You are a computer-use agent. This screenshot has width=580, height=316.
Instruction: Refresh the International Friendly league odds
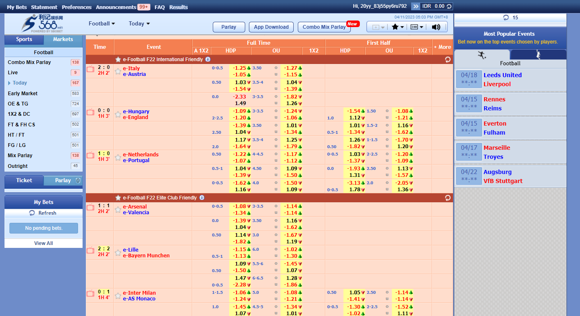(x=448, y=60)
